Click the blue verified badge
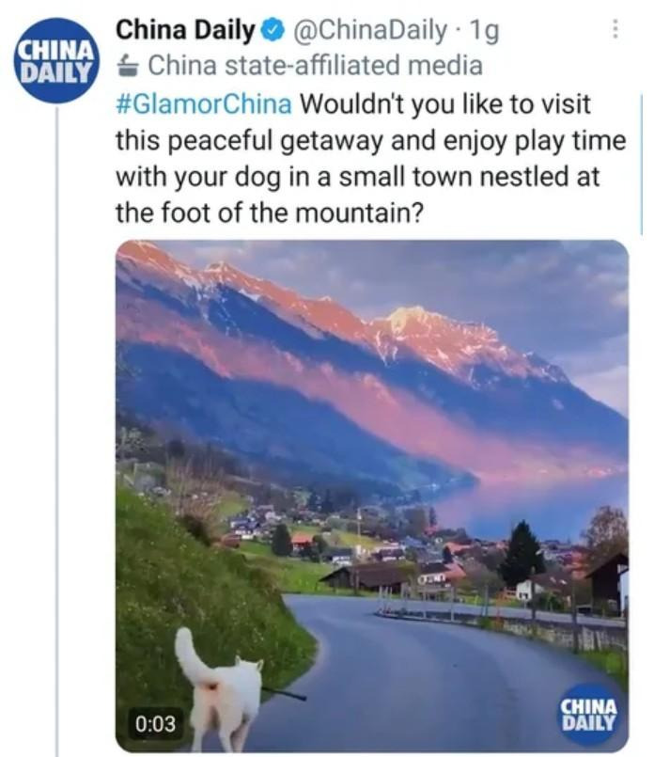The image size is (654, 757). pos(272,31)
